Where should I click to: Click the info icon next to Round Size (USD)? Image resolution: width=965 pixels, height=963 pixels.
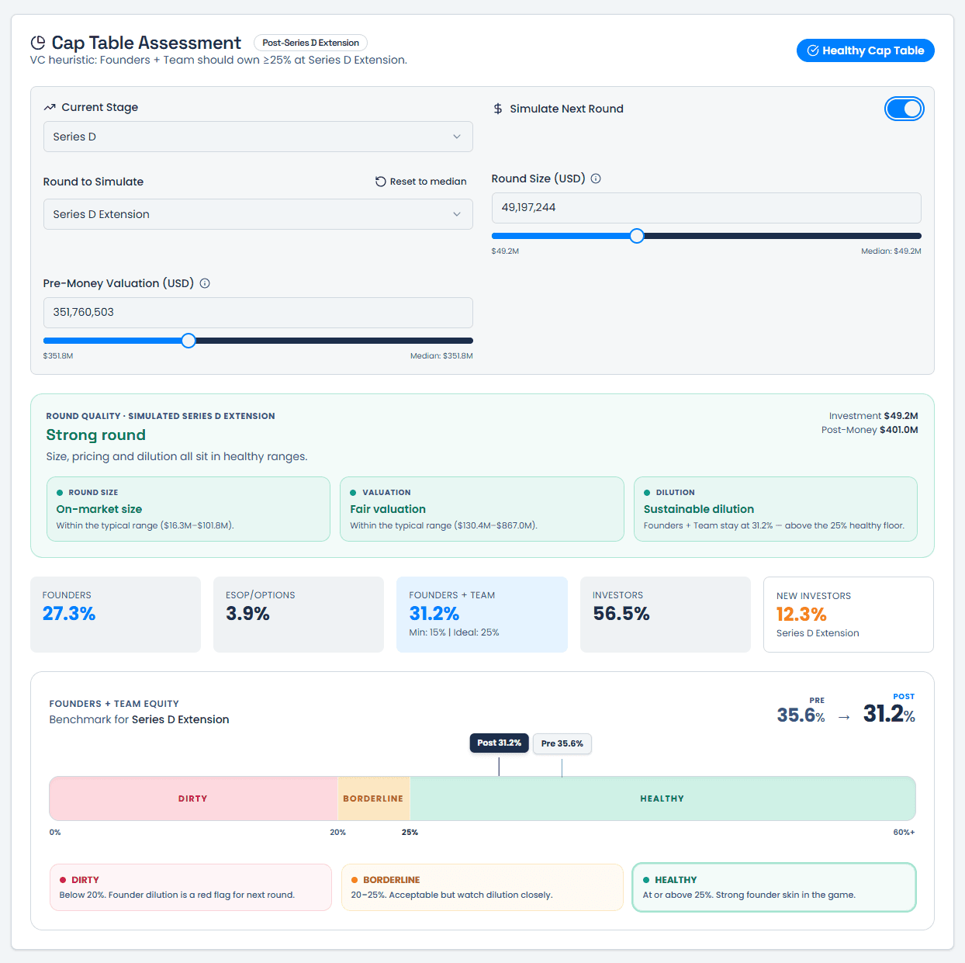coord(596,178)
